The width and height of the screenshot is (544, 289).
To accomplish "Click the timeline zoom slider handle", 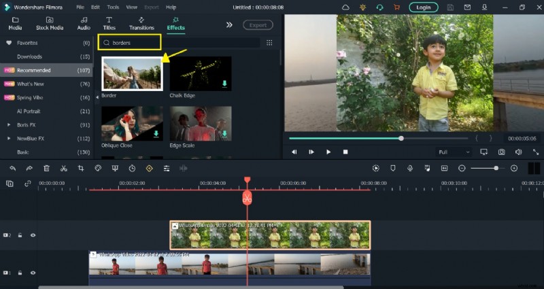I will pyautogui.click(x=496, y=168).
